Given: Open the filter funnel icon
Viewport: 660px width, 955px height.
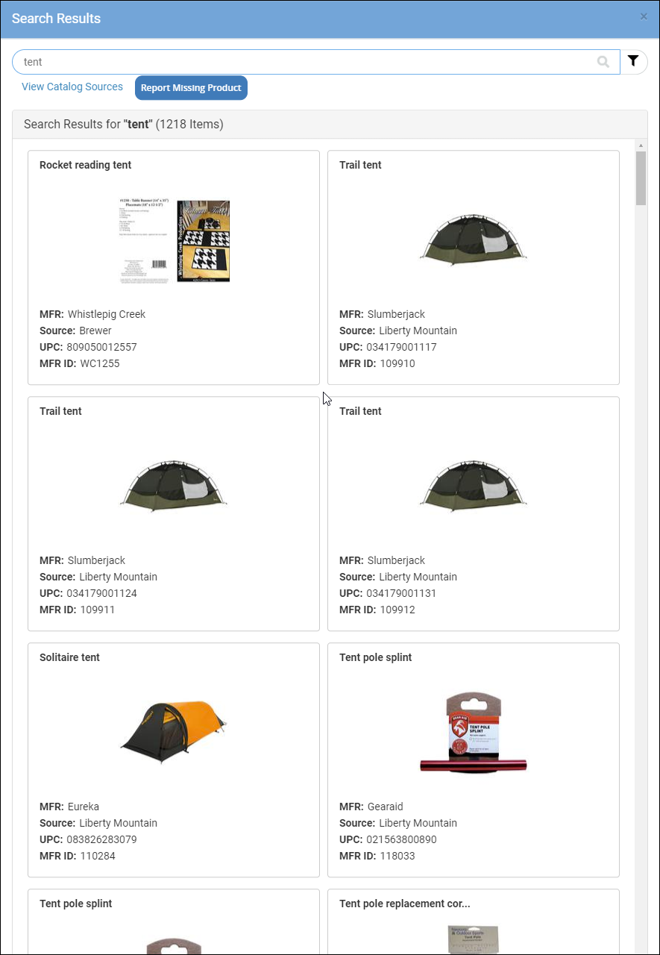Looking at the screenshot, I should (x=633, y=62).
